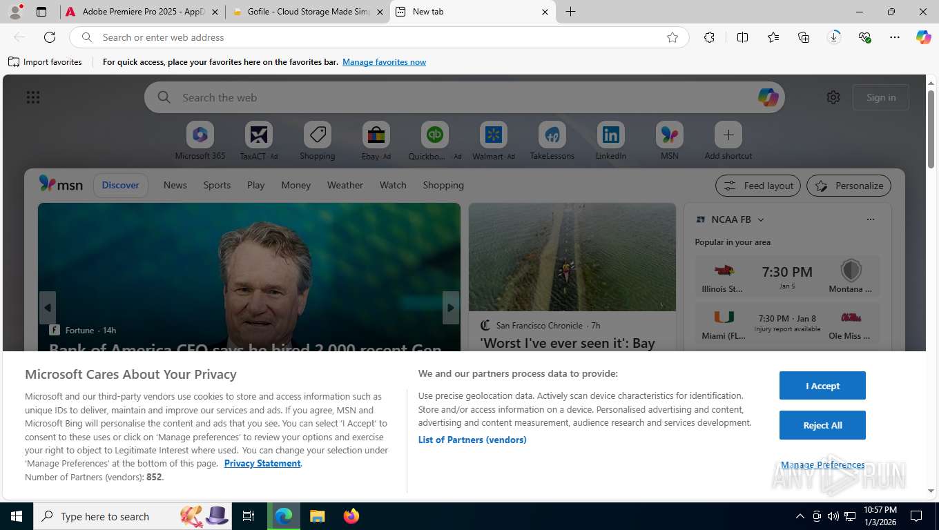Open Illinois St. vs Montana game card
The height and width of the screenshot is (530, 939).
pos(787,277)
